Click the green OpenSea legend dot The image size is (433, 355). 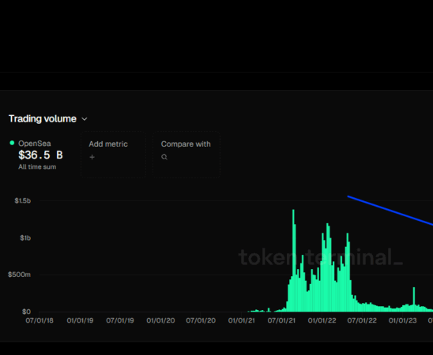[x=12, y=143]
